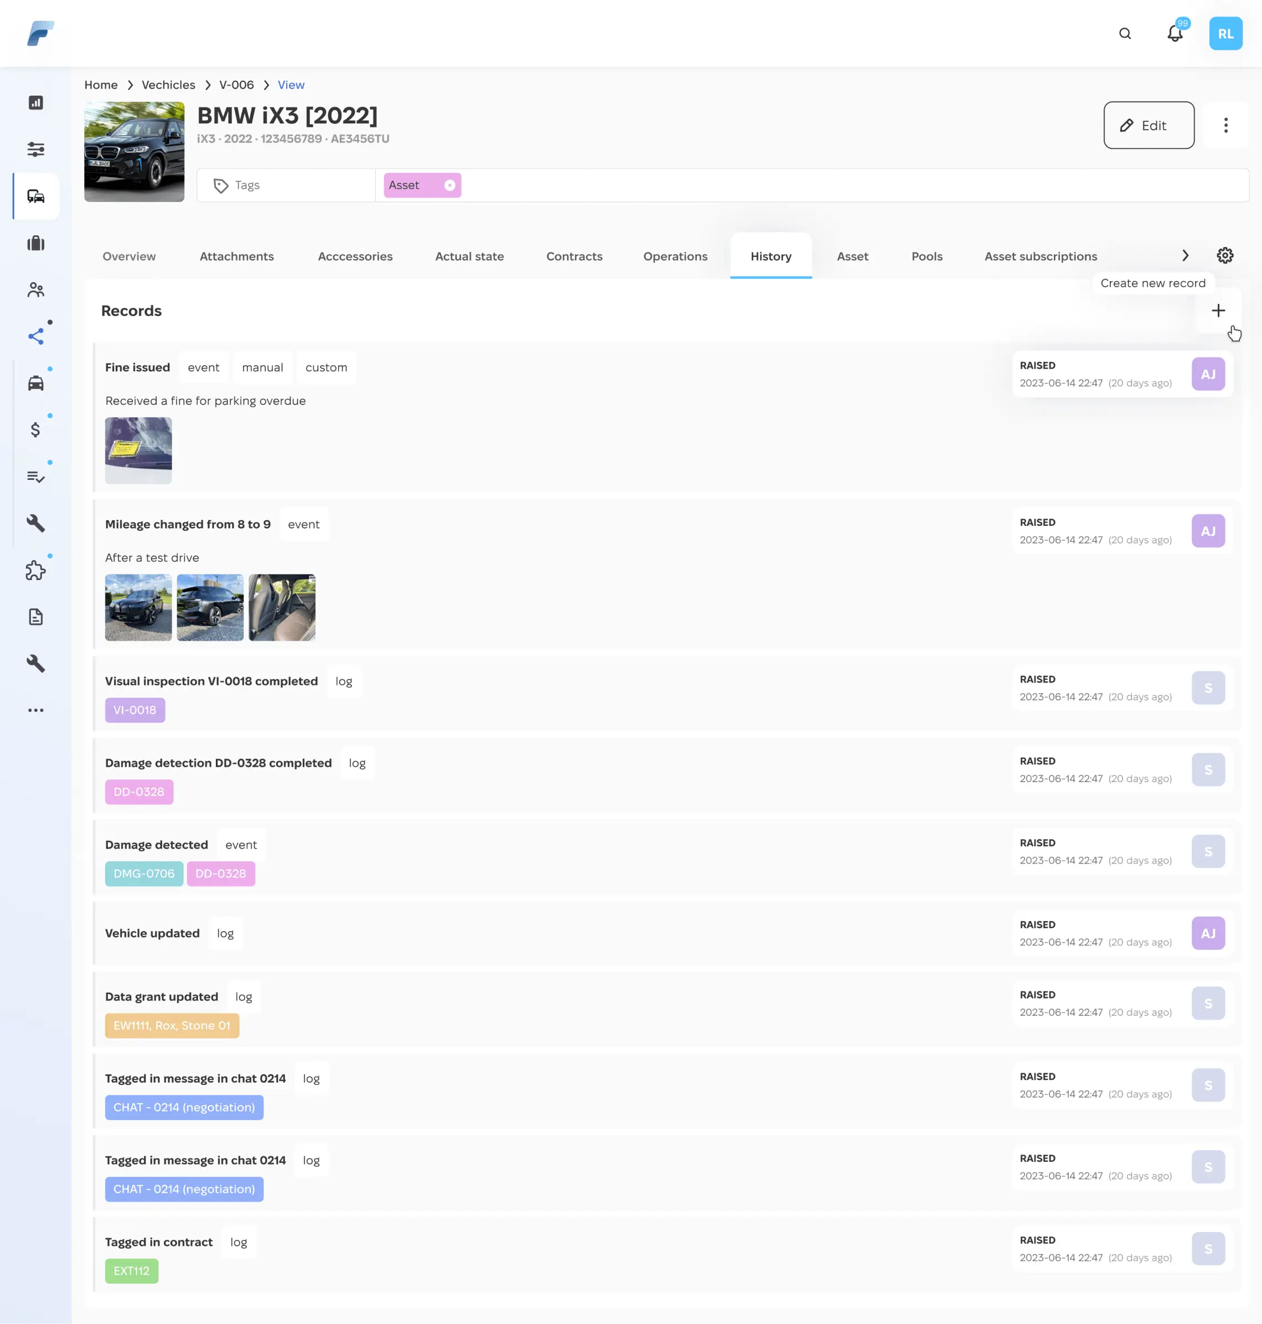Click the Edit button for BMW iX3

[1149, 125]
